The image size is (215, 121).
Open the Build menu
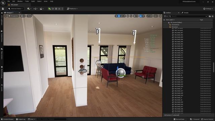[x=33, y=1]
